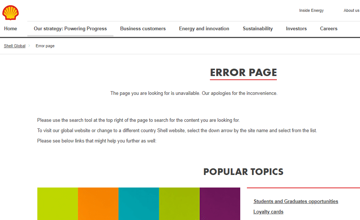Click the 'Please see below links' sentence
Screen dimensions: 360x220
coord(97,141)
